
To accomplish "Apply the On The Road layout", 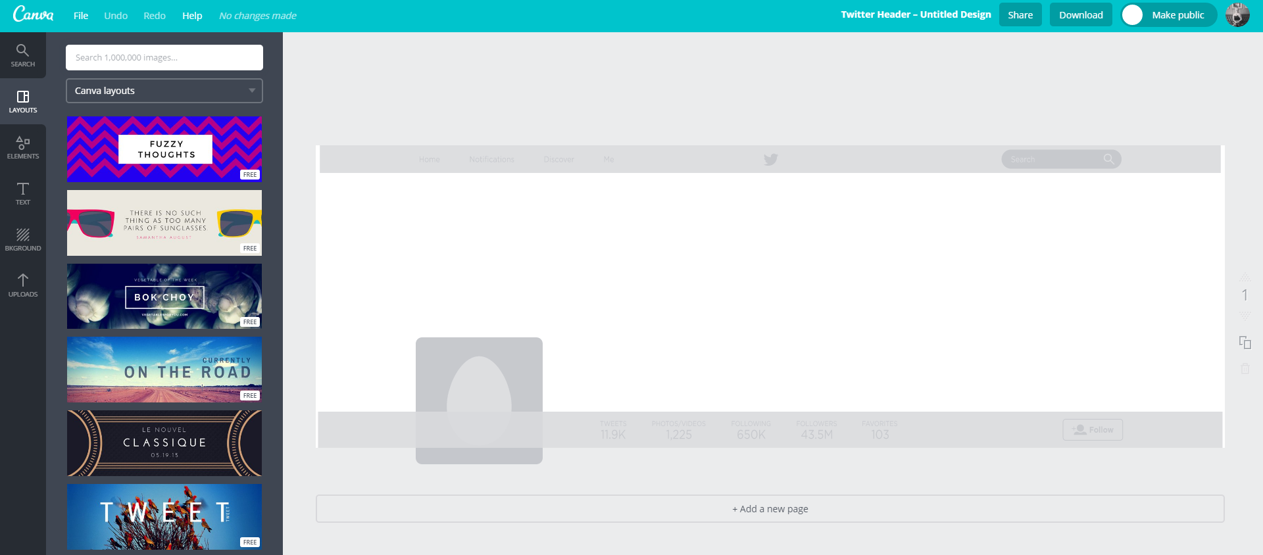I will coord(164,370).
